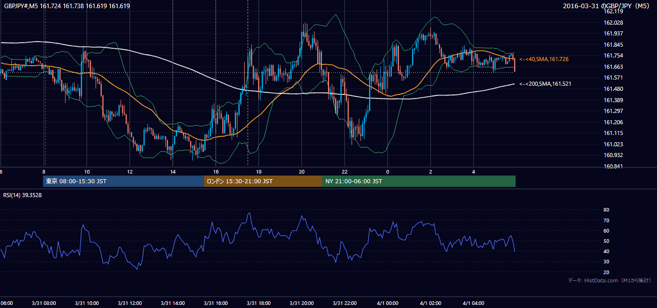Select the NY 21:00-06:00 JST session bar

point(419,181)
